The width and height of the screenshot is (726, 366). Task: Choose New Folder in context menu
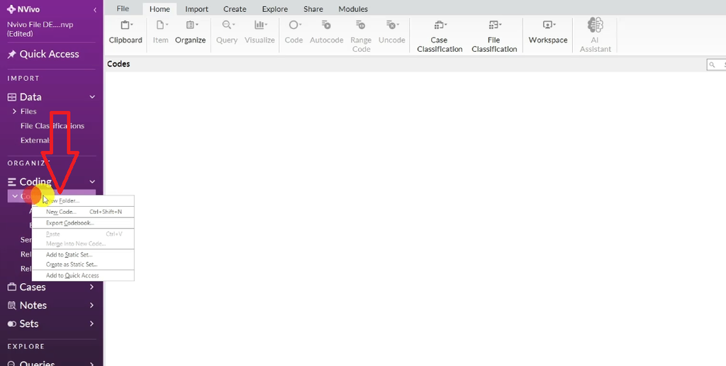coord(84,200)
